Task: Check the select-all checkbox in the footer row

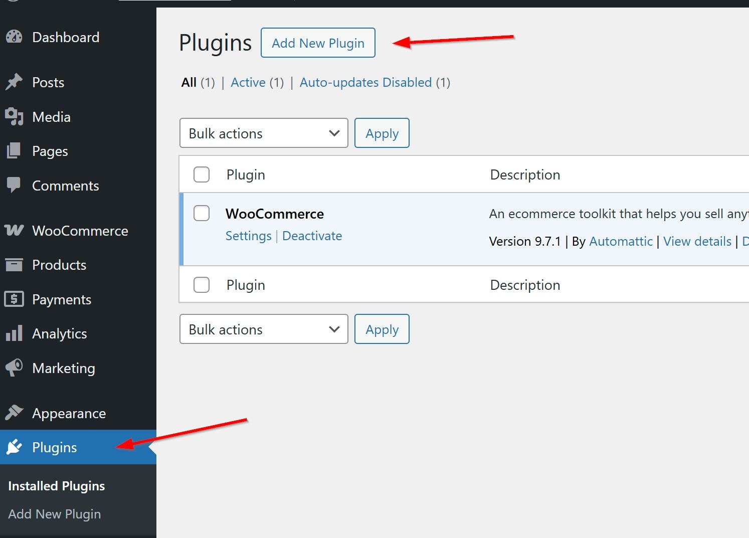Action: pyautogui.click(x=201, y=284)
